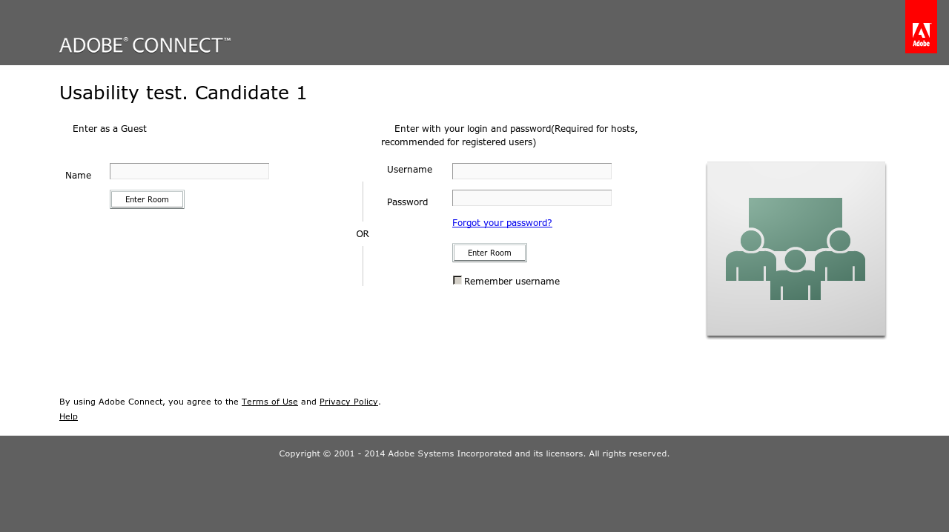Click the Enter as a Guest heading
This screenshot has height=532, width=949.
pyautogui.click(x=110, y=128)
